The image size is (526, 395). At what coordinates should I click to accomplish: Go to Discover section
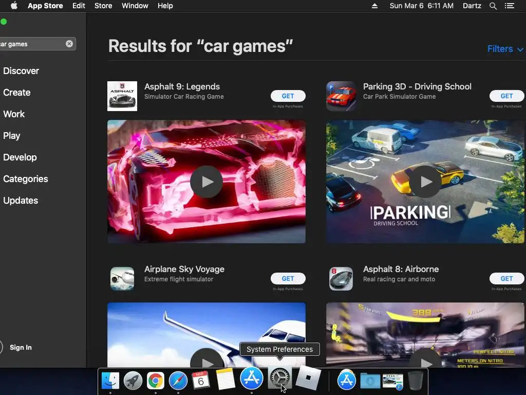(x=21, y=71)
